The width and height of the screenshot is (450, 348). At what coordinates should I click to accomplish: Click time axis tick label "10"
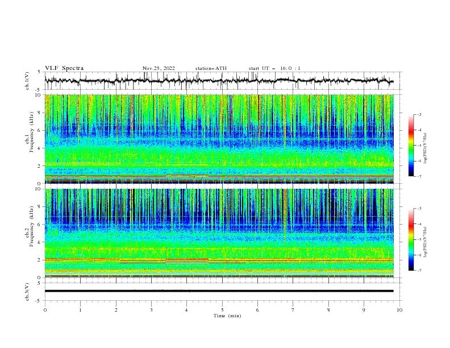click(399, 310)
